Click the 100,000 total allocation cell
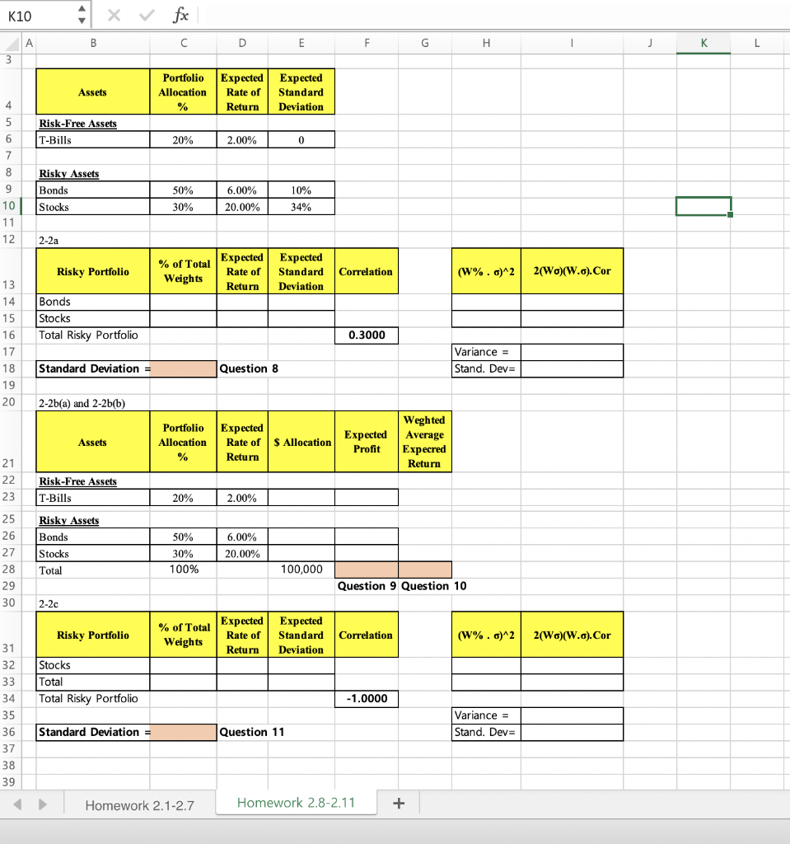Viewport: 790px width, 844px height. (302, 570)
